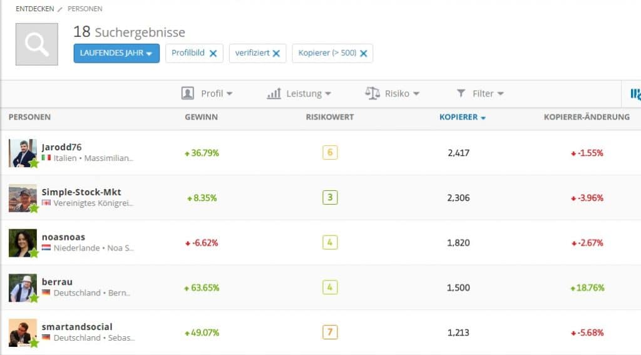The image size is (641, 355).
Task: Open Jarodd76 profile picture
Action: pos(23,153)
